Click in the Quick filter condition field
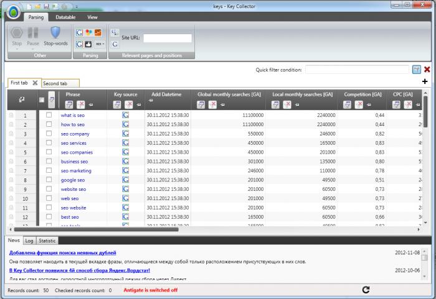 (x=357, y=70)
